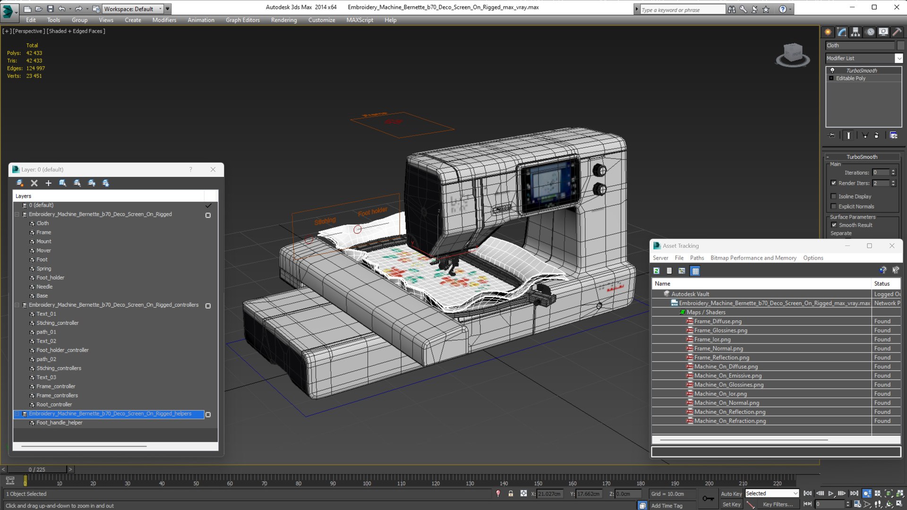Toggle the Smooth Result checkbox
Screen dimensions: 907x510
834,225
